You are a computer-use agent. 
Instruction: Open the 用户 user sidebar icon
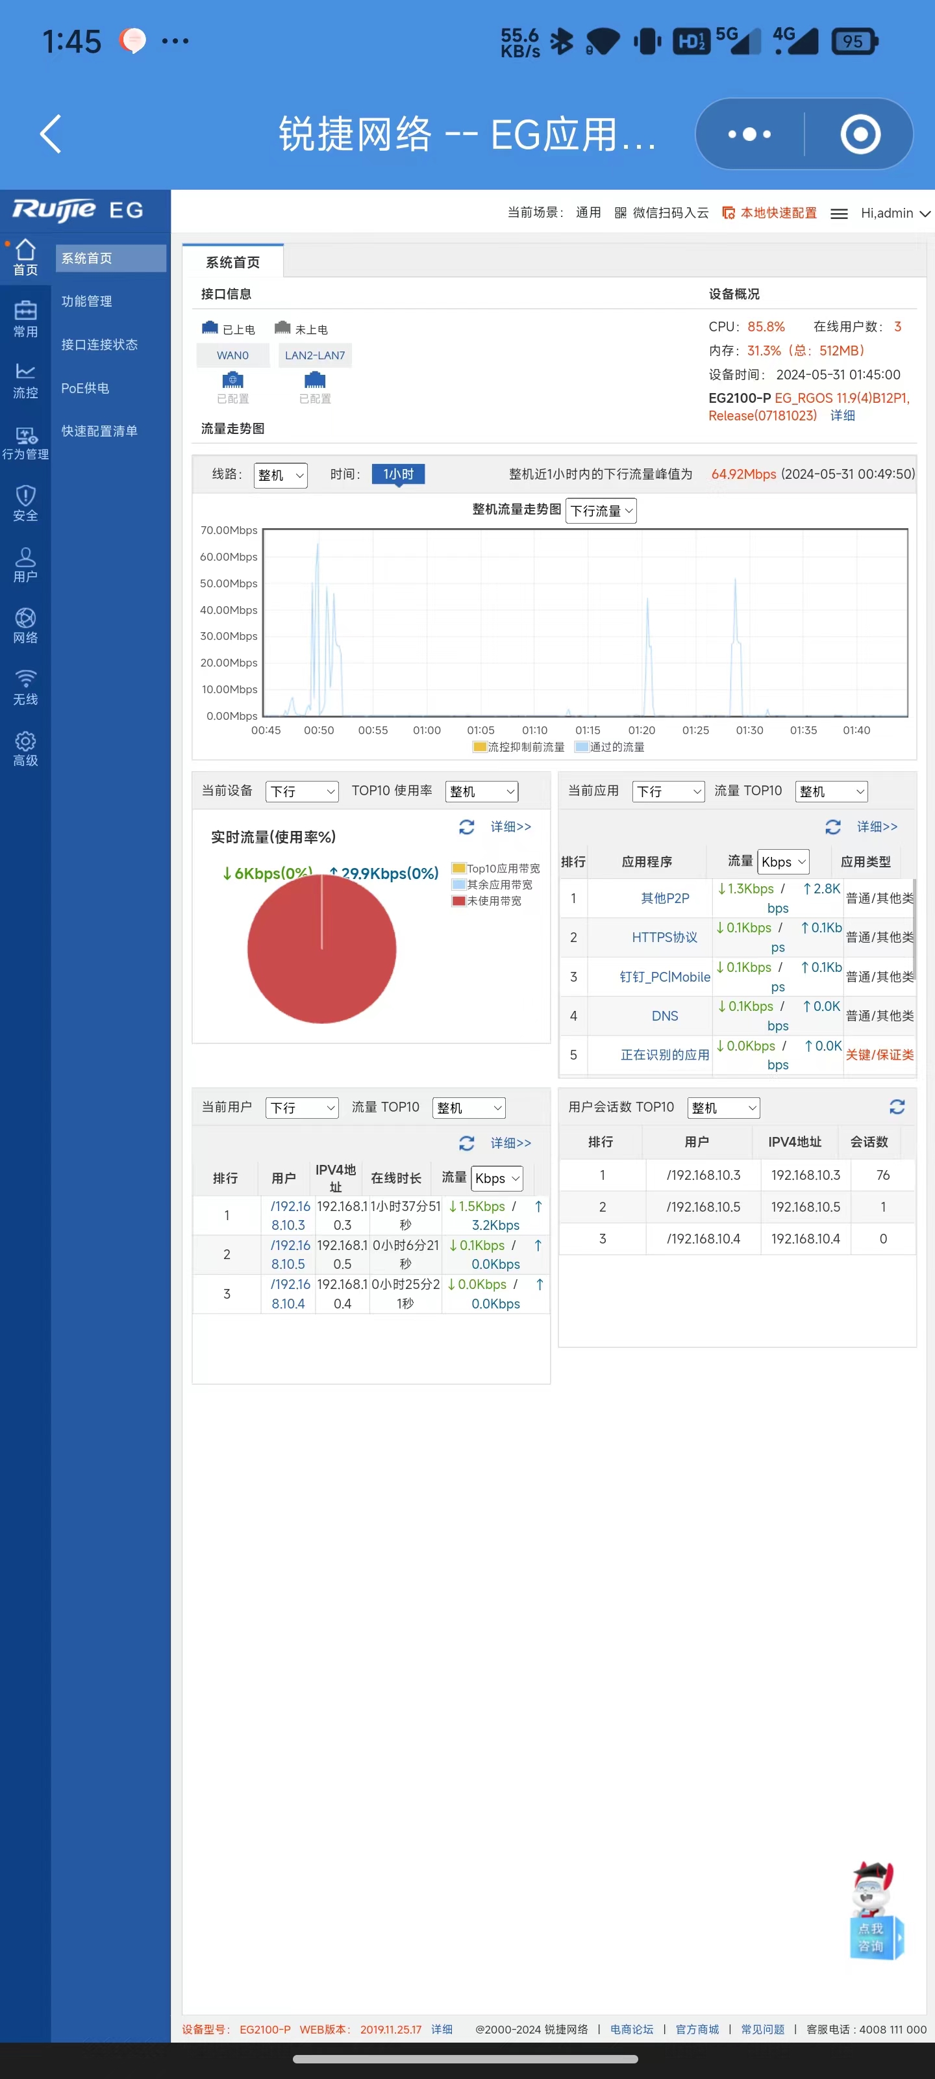[x=25, y=564]
